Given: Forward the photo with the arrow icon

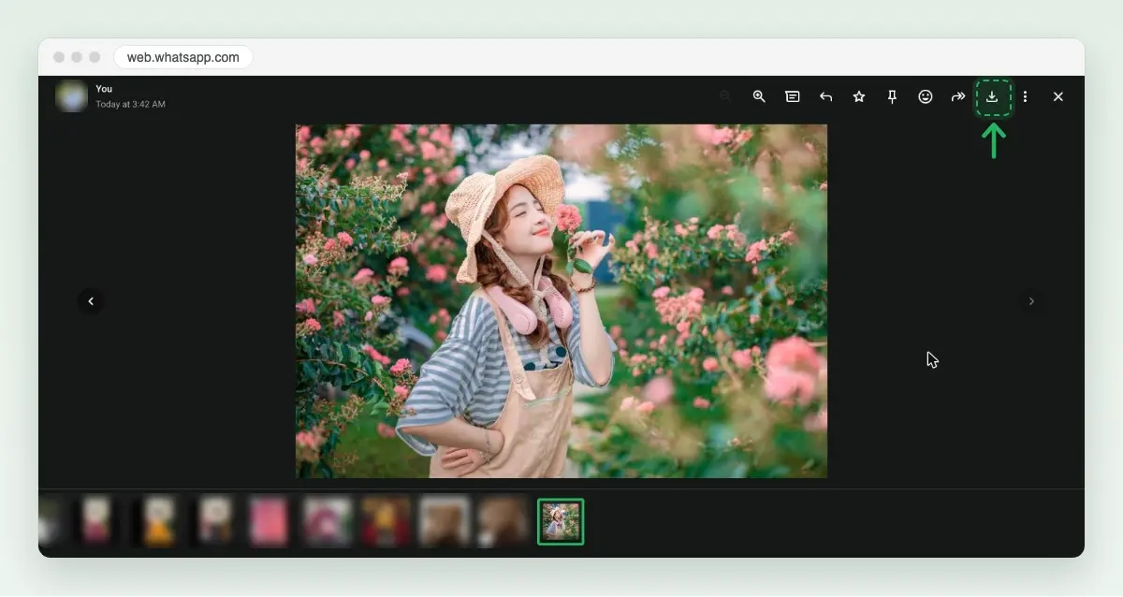Looking at the screenshot, I should click(x=958, y=96).
